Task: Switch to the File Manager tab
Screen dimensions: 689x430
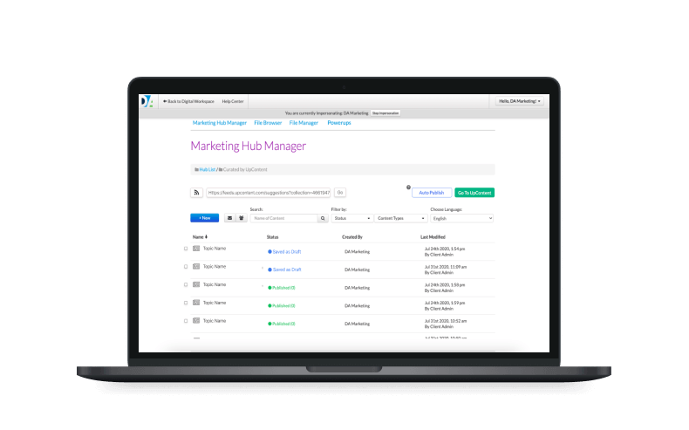Action: click(304, 123)
